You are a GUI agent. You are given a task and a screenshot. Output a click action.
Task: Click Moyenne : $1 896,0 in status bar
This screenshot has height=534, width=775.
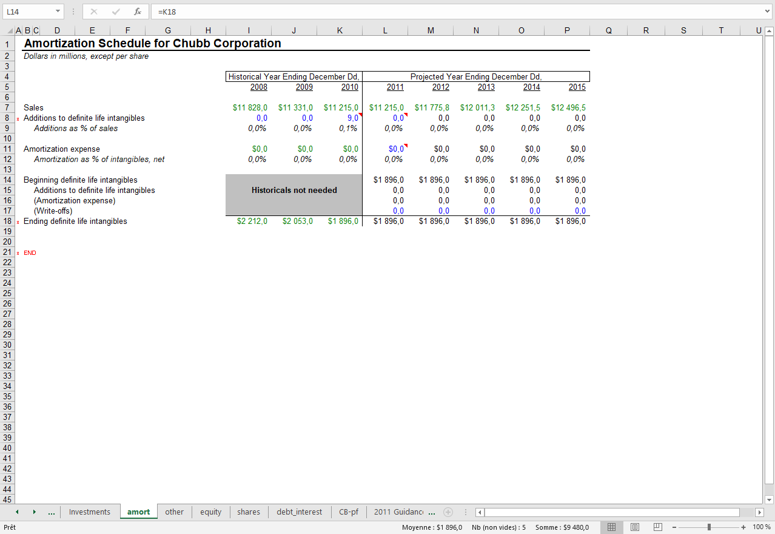pyautogui.click(x=432, y=527)
